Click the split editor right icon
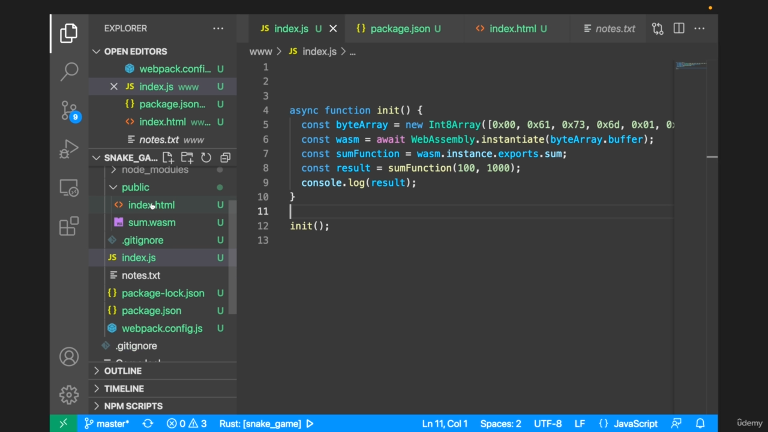The image size is (768, 432). click(x=679, y=29)
